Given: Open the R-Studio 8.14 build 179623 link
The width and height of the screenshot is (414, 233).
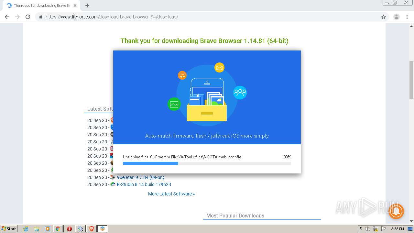Looking at the screenshot, I should click(144, 184).
